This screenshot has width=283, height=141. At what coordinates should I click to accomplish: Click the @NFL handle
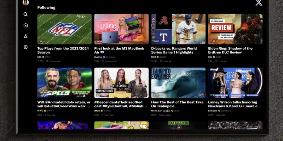point(48,57)
